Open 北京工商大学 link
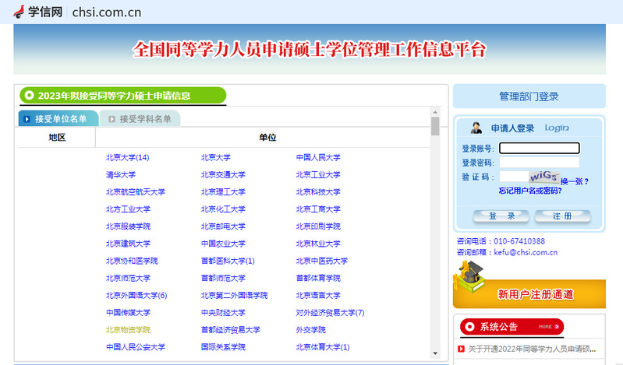The height and width of the screenshot is (365, 623). click(x=318, y=209)
